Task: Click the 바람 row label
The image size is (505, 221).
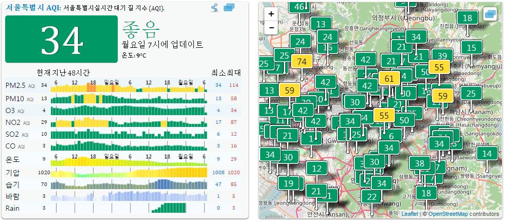Action: tap(12, 196)
